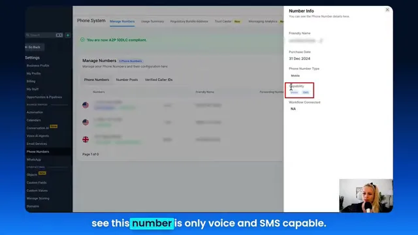Click the A2P 10DLC compliant checkmark icon
Screen dimensions: 418x235
(x=82, y=40)
